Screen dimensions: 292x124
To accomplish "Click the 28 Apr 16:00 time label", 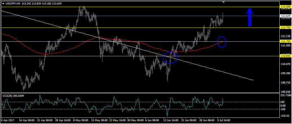I will pyautogui.click(x=63, y=120).
